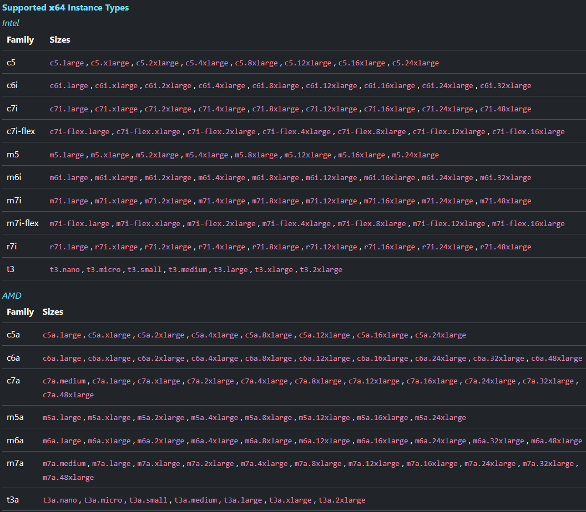Select c7a.32xlarge instance size

coord(548,381)
